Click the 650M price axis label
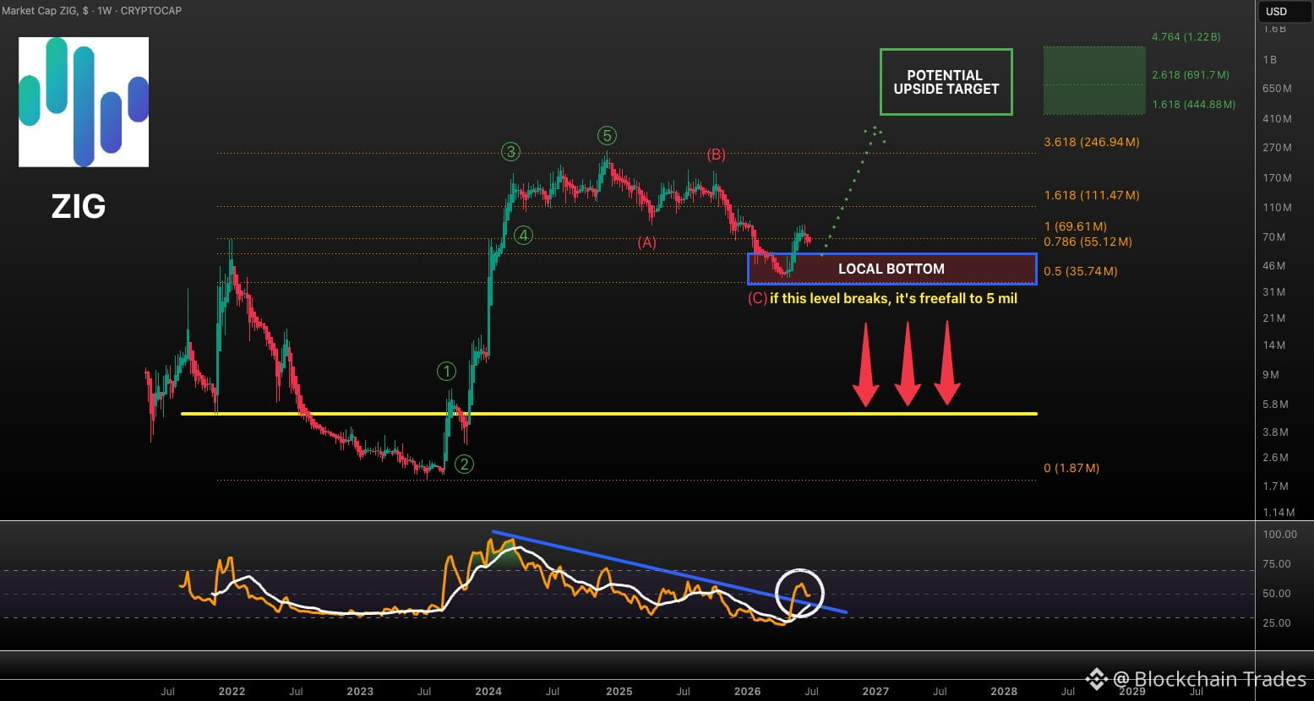This screenshot has width=1314, height=701. click(1277, 89)
